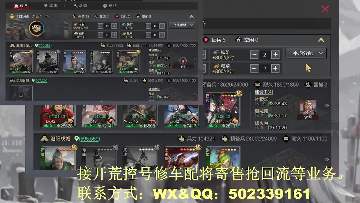
Task: Open the 经济 tab
Action: coord(110,6)
